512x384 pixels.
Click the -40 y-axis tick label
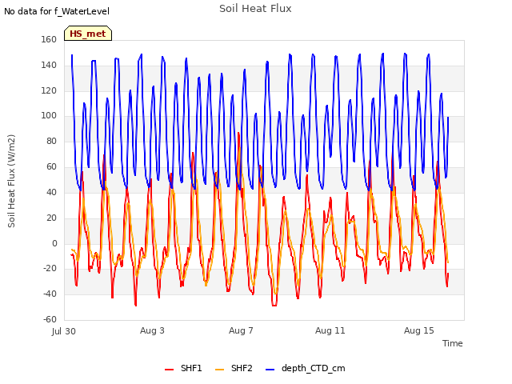(x=50, y=294)
